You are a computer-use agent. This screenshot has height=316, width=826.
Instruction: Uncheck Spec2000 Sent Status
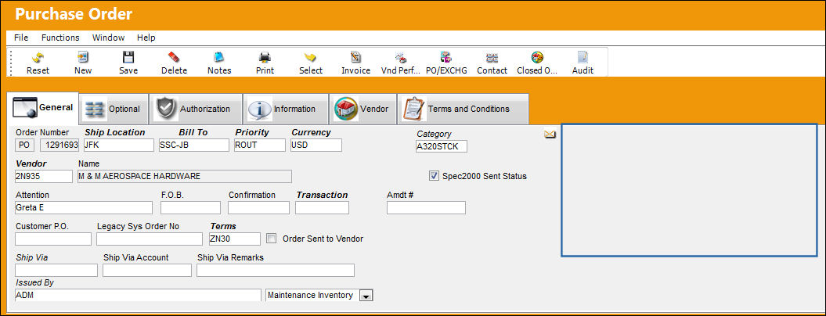[x=434, y=176]
